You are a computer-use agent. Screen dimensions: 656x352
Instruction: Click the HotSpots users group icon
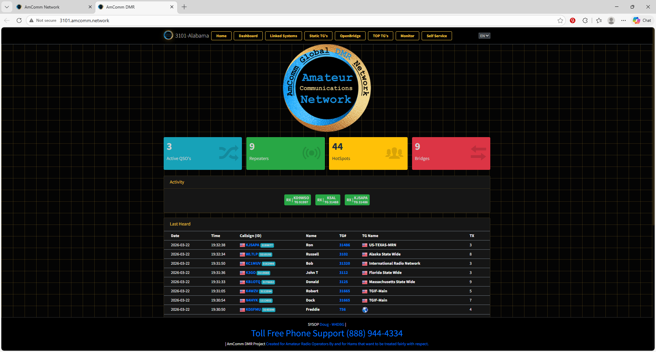tap(394, 153)
